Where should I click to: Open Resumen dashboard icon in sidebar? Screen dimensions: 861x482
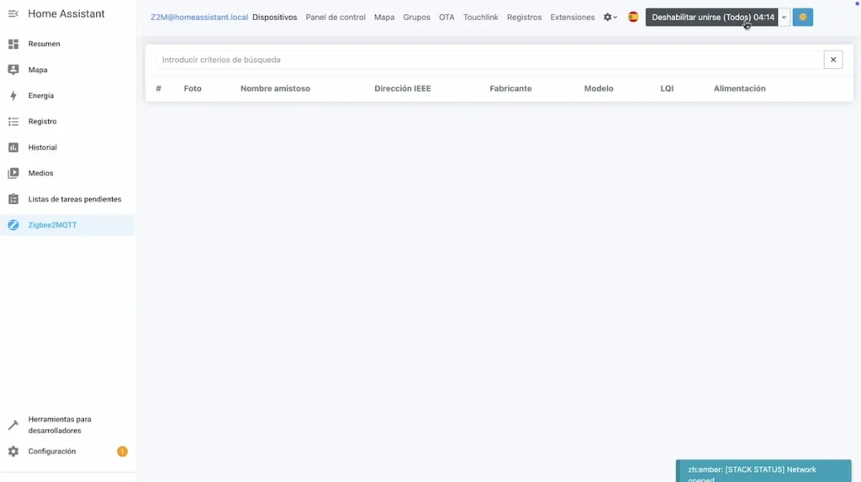pos(13,44)
